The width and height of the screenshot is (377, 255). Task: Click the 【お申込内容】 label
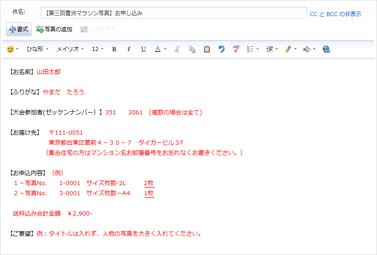[28, 173]
